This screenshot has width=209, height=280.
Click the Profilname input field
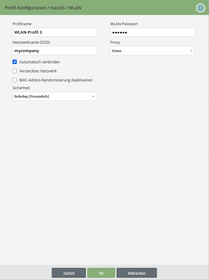coord(55,32)
